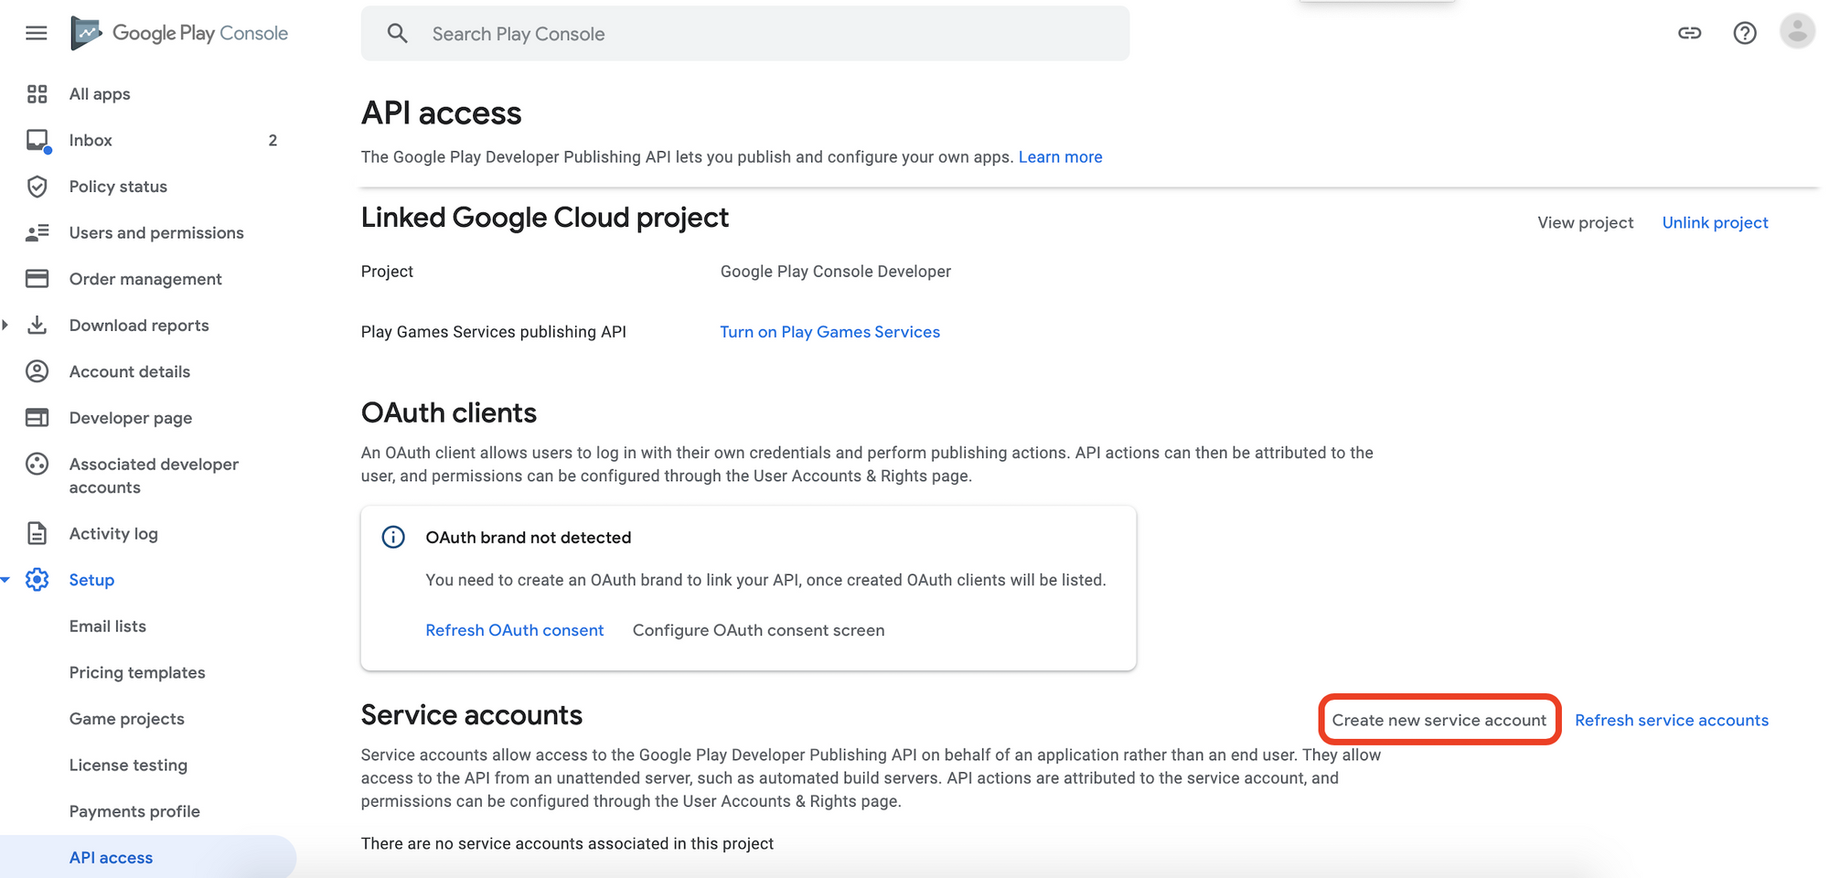Image resolution: width=1829 pixels, height=878 pixels.
Task: Click the 'Google Play Console Developer' project name
Action: [836, 272]
